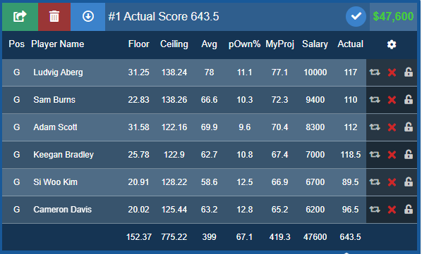Swap Si Woo Kim using swap icon

pyautogui.click(x=375, y=182)
